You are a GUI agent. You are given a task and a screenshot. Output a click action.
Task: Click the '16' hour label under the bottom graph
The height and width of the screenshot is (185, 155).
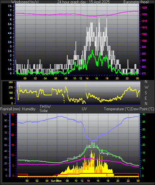[98, 181]
